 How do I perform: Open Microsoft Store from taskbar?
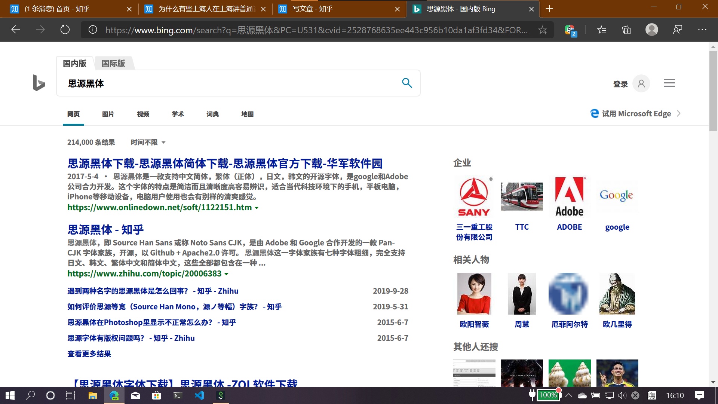[x=156, y=395]
